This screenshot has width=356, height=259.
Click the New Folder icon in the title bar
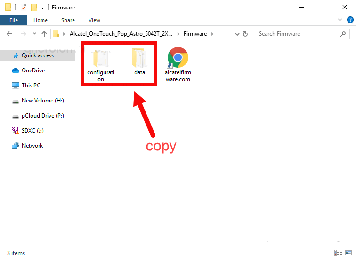coord(34,8)
